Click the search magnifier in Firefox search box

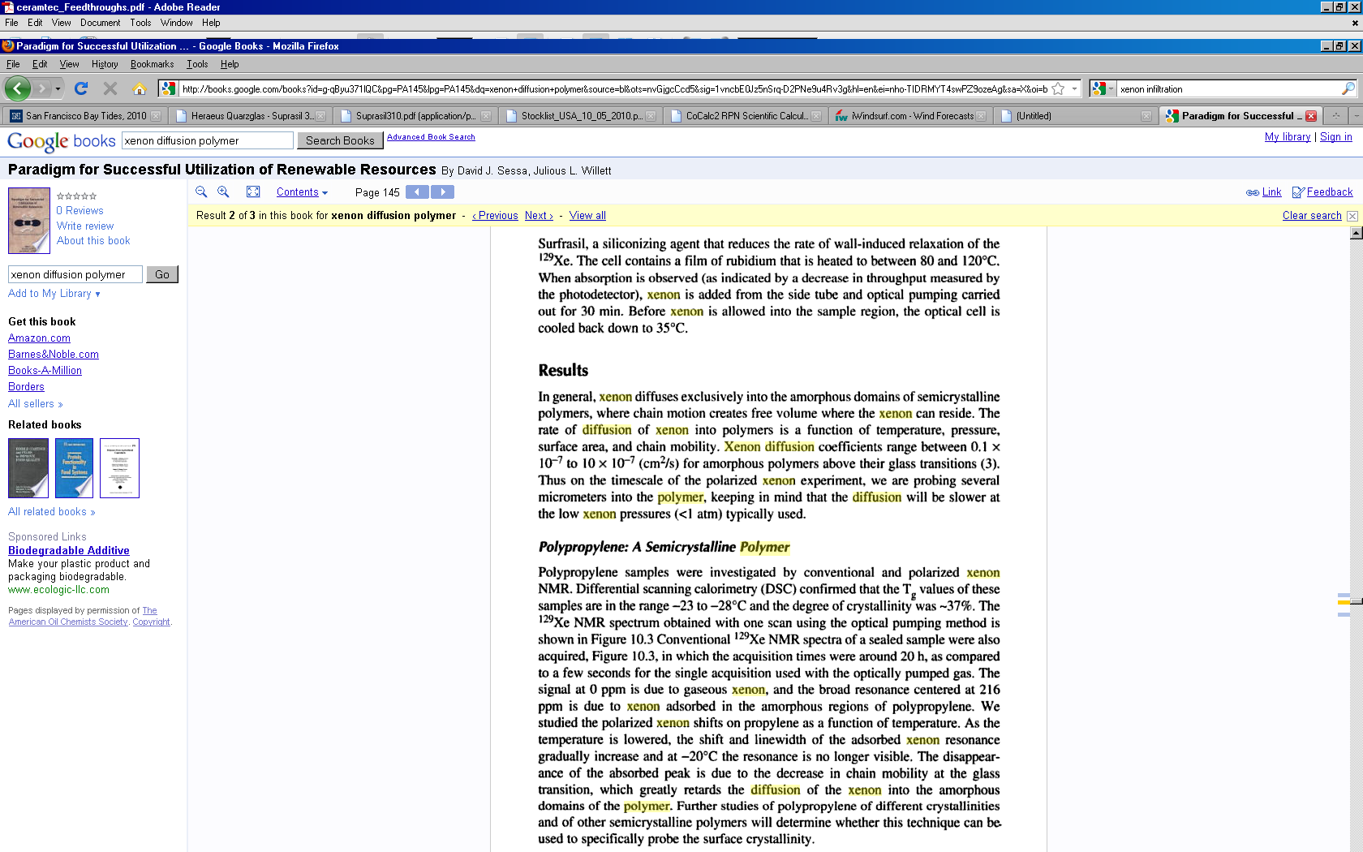tap(1348, 88)
